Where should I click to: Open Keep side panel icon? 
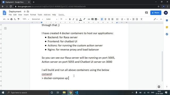click(x=167, y=27)
